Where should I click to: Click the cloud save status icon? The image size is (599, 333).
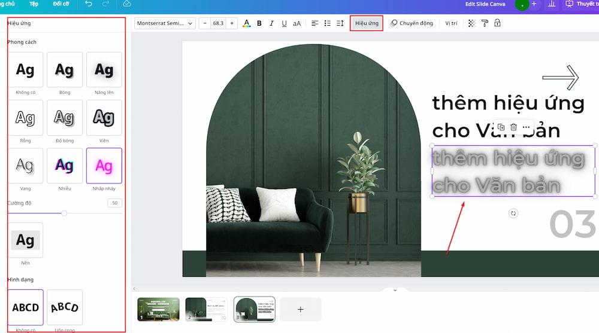click(127, 4)
